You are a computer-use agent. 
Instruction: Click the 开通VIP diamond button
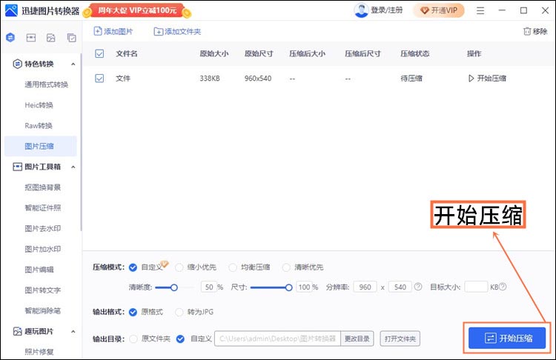(439, 10)
